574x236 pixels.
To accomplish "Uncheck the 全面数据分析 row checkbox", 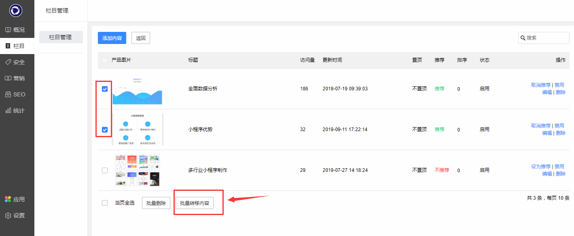I will pos(105,89).
